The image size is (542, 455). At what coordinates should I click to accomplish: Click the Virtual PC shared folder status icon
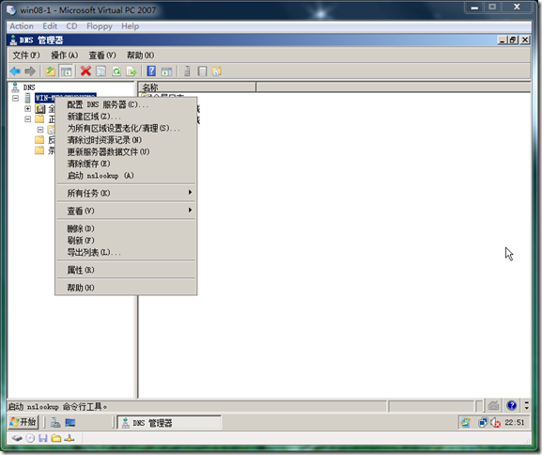56,439
